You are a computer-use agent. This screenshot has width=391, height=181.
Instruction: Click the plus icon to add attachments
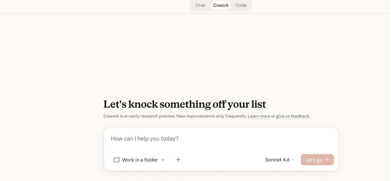178,160
